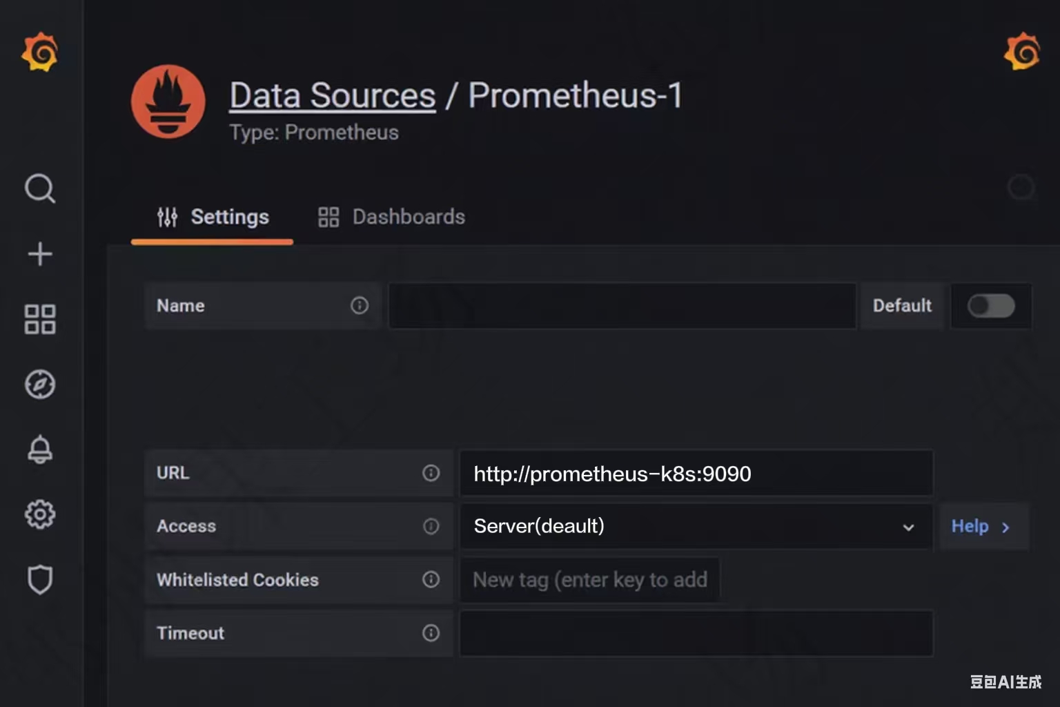Show info tooltip for the Name field
The image size is (1060, 707).
click(360, 305)
